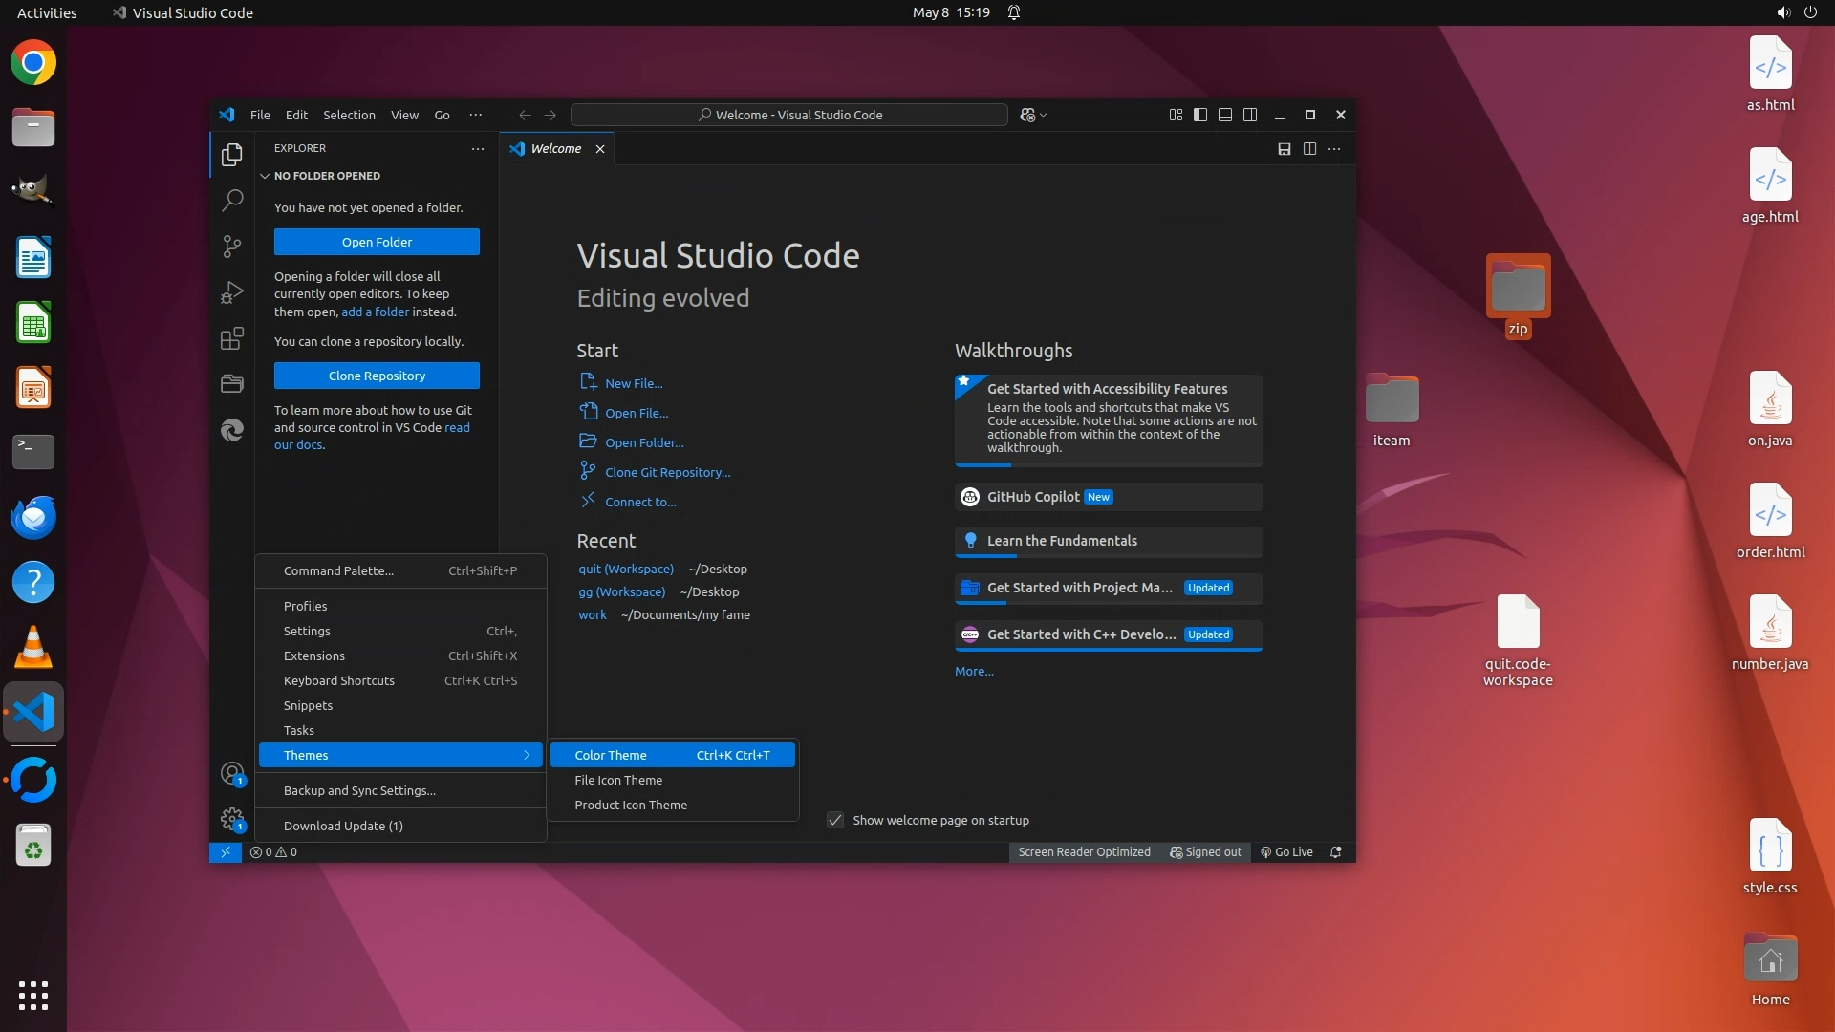Uncheck Show welcome page on startup
The image size is (1835, 1032).
835,821
